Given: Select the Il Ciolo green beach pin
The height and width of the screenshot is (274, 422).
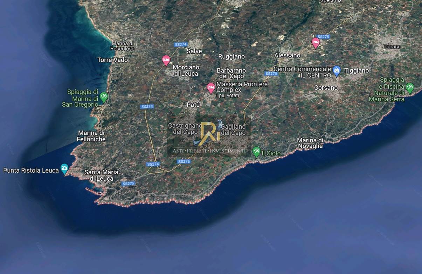Looking at the screenshot, I should pyautogui.click(x=256, y=152).
